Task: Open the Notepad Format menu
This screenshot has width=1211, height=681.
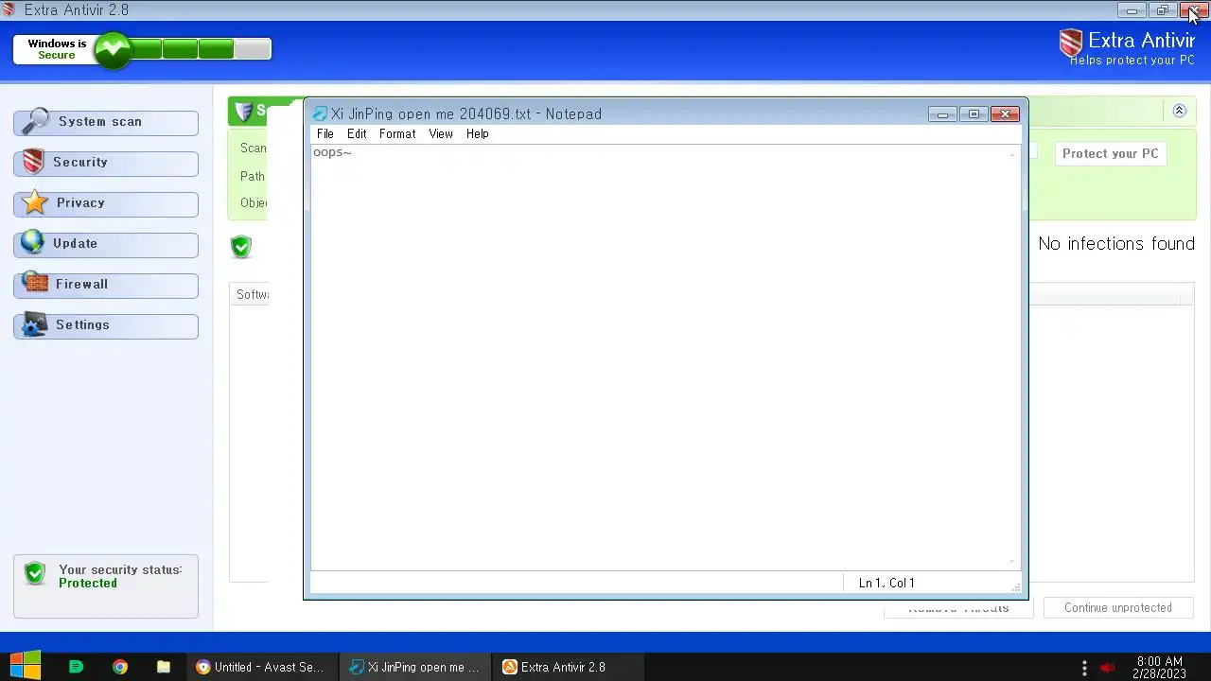Action: [397, 134]
